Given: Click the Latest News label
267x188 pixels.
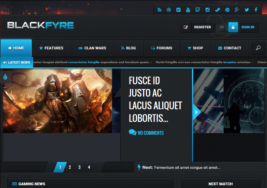Looking at the screenshot, I should (17, 62).
